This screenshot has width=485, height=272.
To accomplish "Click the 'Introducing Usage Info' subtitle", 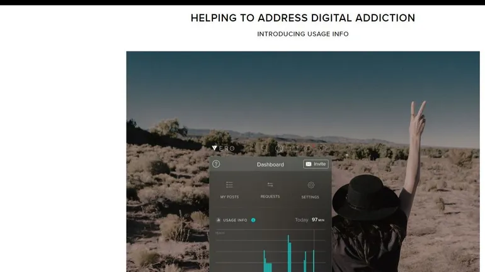I will tap(303, 34).
